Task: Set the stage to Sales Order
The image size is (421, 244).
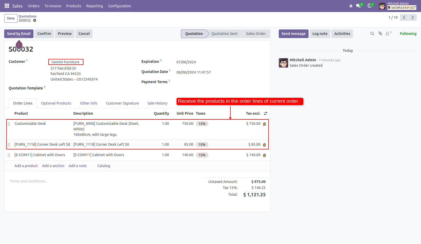Action: click(x=256, y=34)
